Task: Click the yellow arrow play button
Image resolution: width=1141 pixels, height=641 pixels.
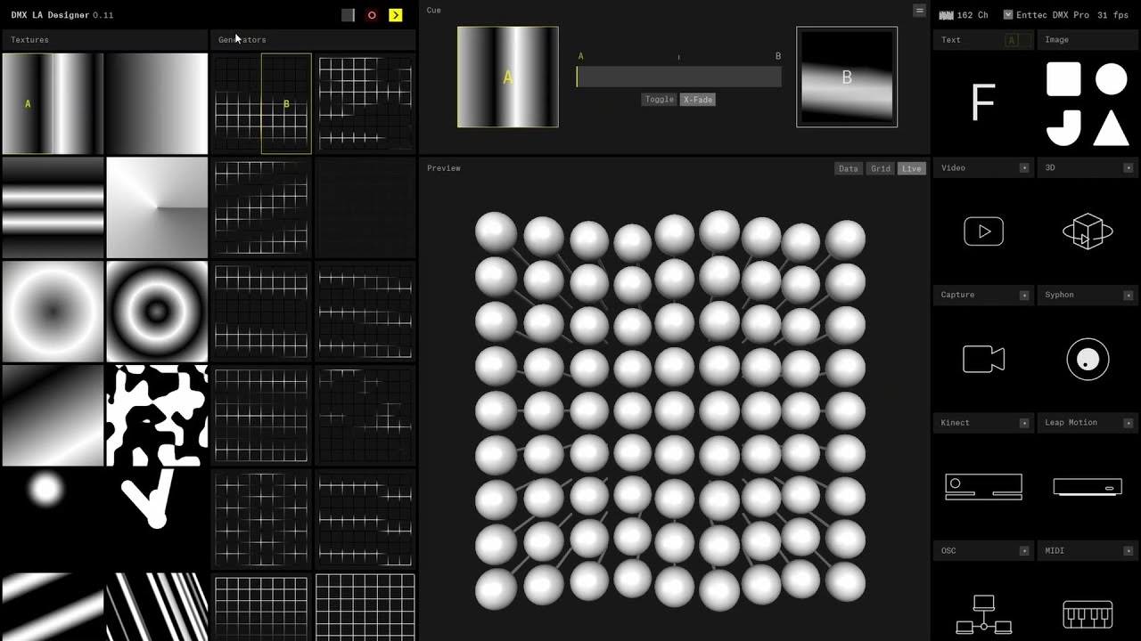Action: coord(396,15)
